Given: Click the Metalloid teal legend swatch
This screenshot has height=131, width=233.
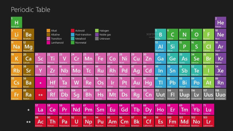Looking at the screenshot, I should (73, 39).
